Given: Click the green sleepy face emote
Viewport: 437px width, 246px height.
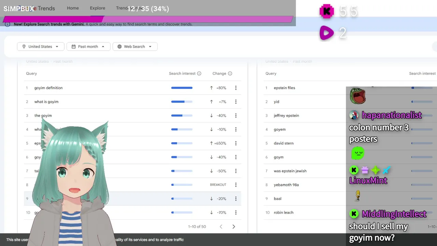Looking at the screenshot, I should pos(357,153).
